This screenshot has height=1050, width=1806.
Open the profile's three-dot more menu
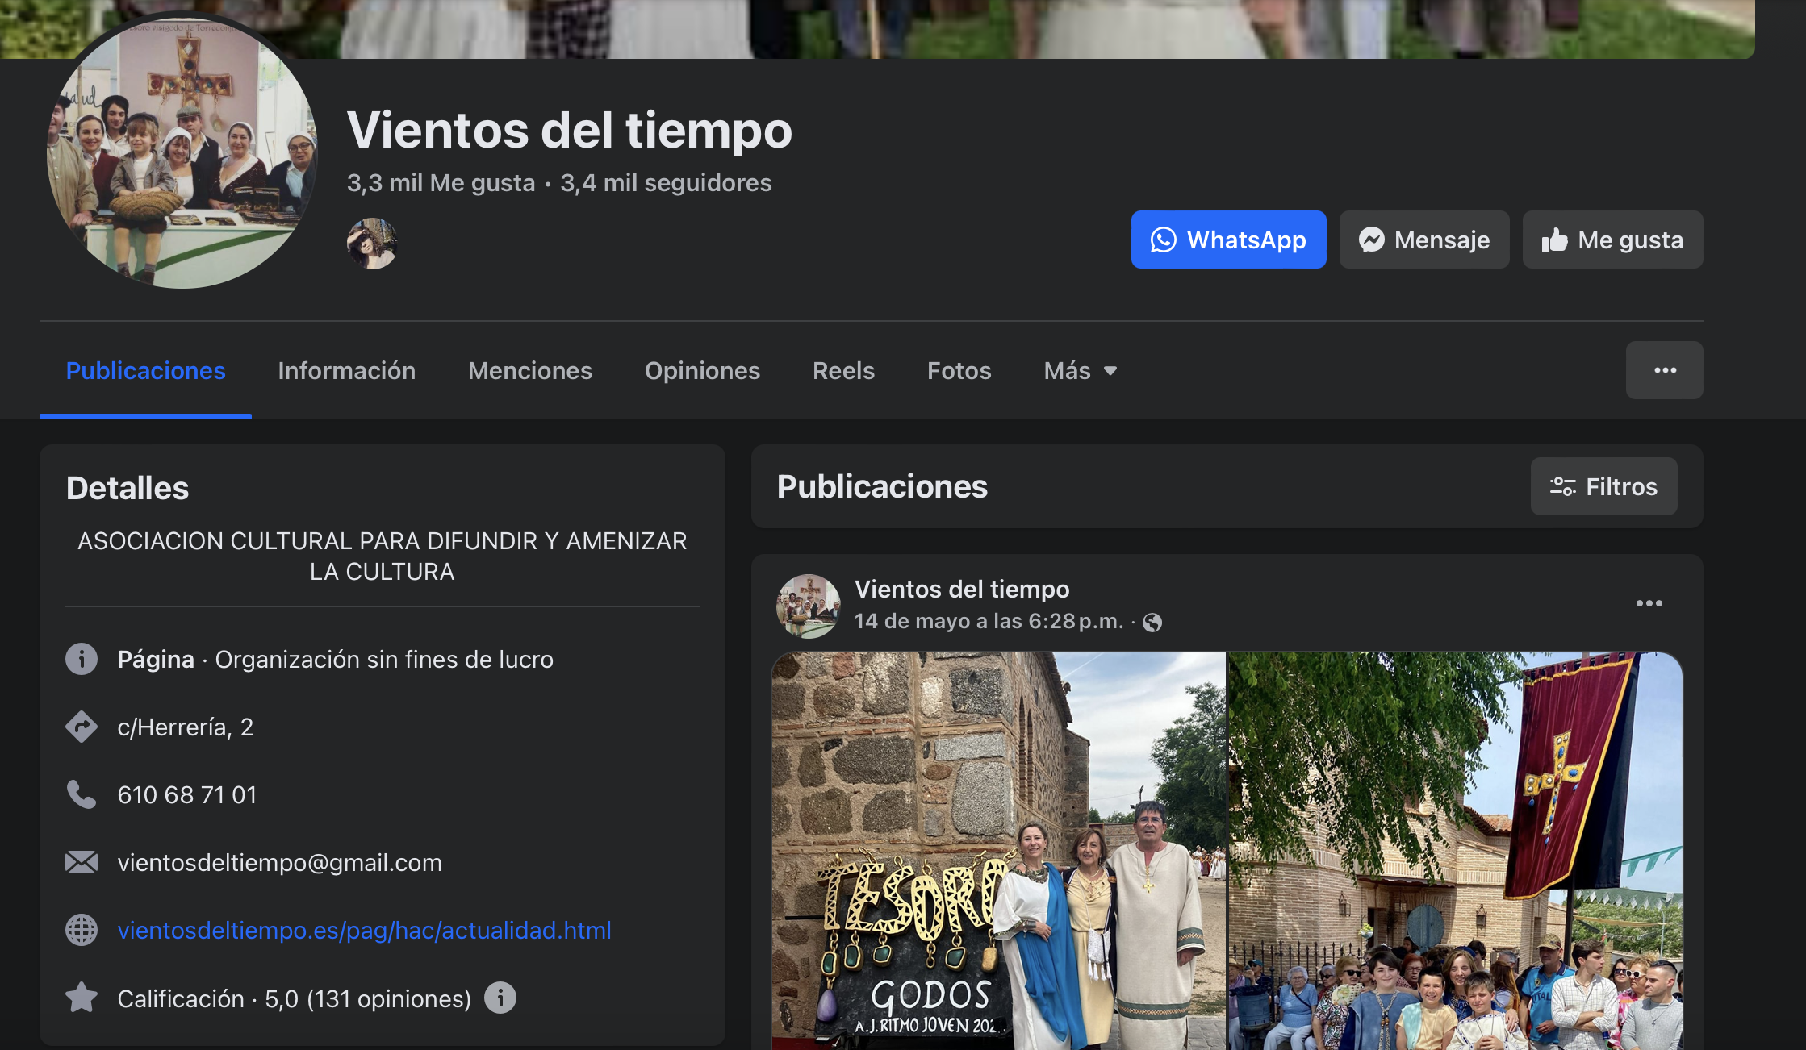[1664, 370]
